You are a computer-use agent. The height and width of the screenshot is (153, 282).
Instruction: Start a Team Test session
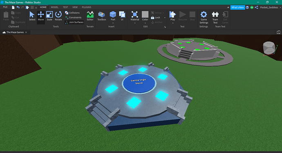(215, 17)
